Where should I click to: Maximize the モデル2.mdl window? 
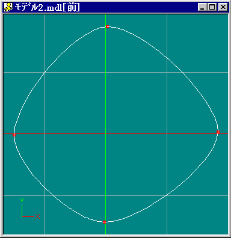(x=212, y=7)
